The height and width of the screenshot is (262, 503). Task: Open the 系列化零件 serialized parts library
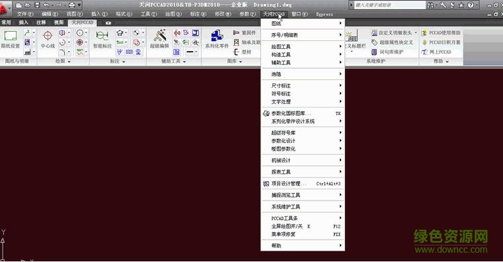tap(217, 39)
